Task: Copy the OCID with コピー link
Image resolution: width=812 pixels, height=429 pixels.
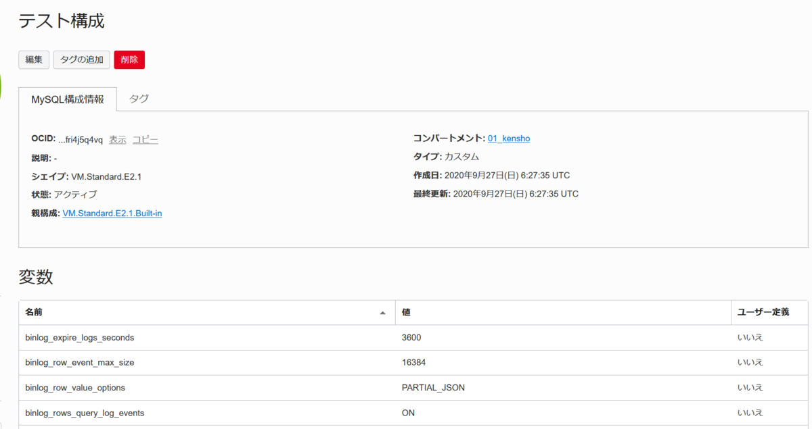Action: [x=145, y=140]
